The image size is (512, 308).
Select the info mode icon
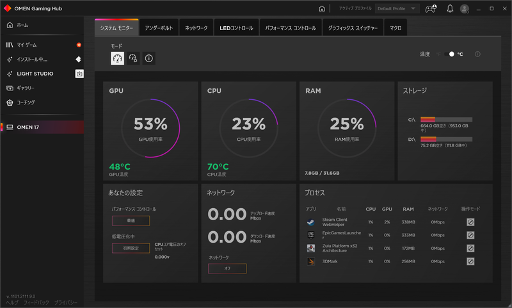click(x=148, y=58)
